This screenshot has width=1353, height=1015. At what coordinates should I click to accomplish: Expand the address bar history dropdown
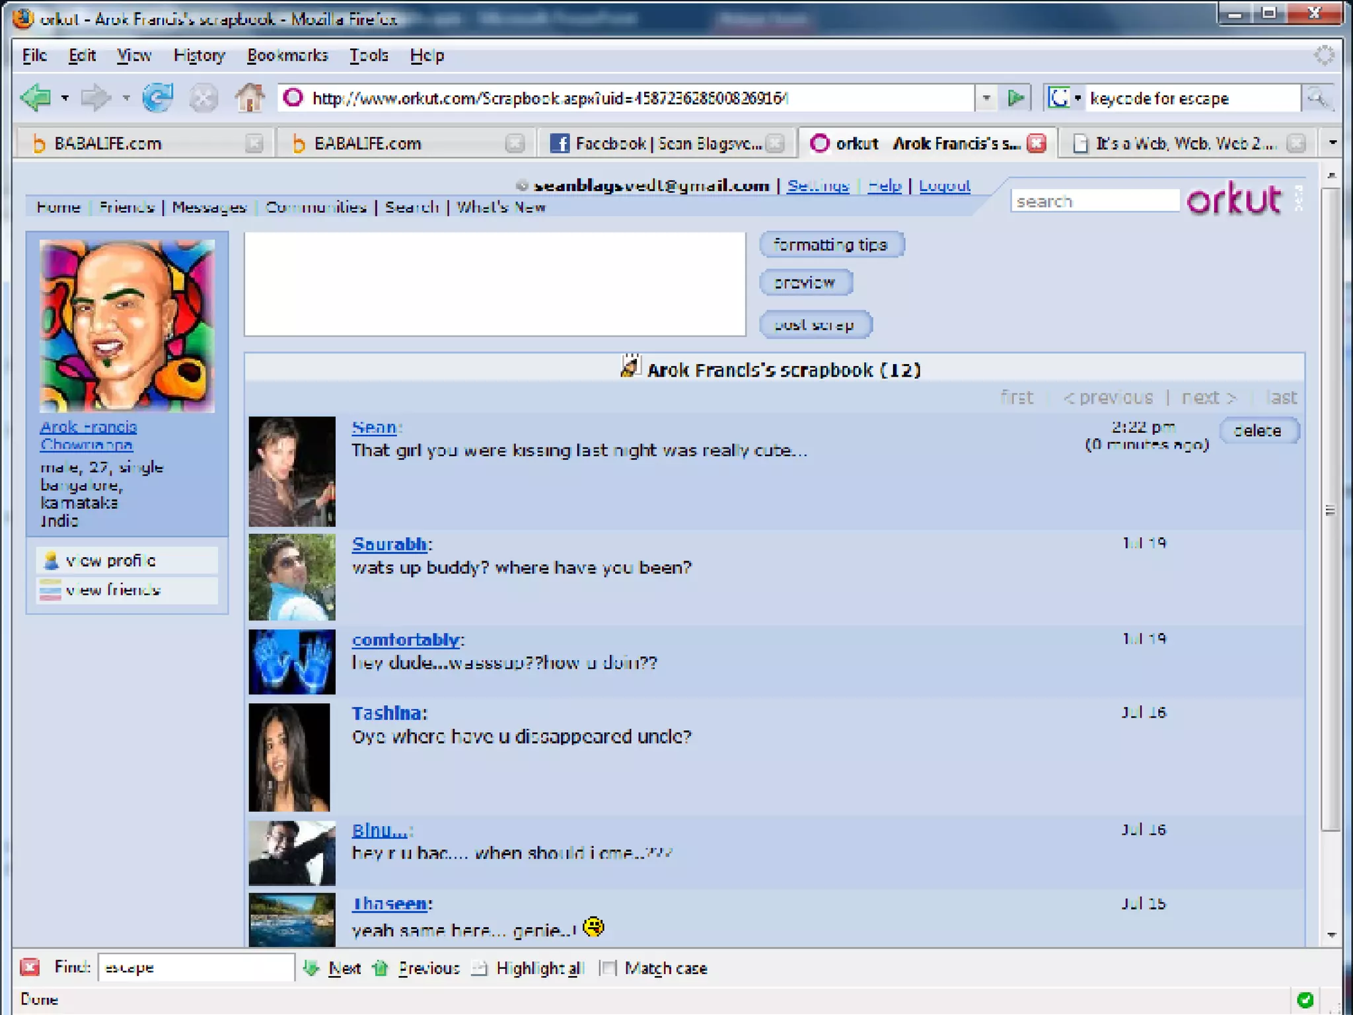(986, 98)
